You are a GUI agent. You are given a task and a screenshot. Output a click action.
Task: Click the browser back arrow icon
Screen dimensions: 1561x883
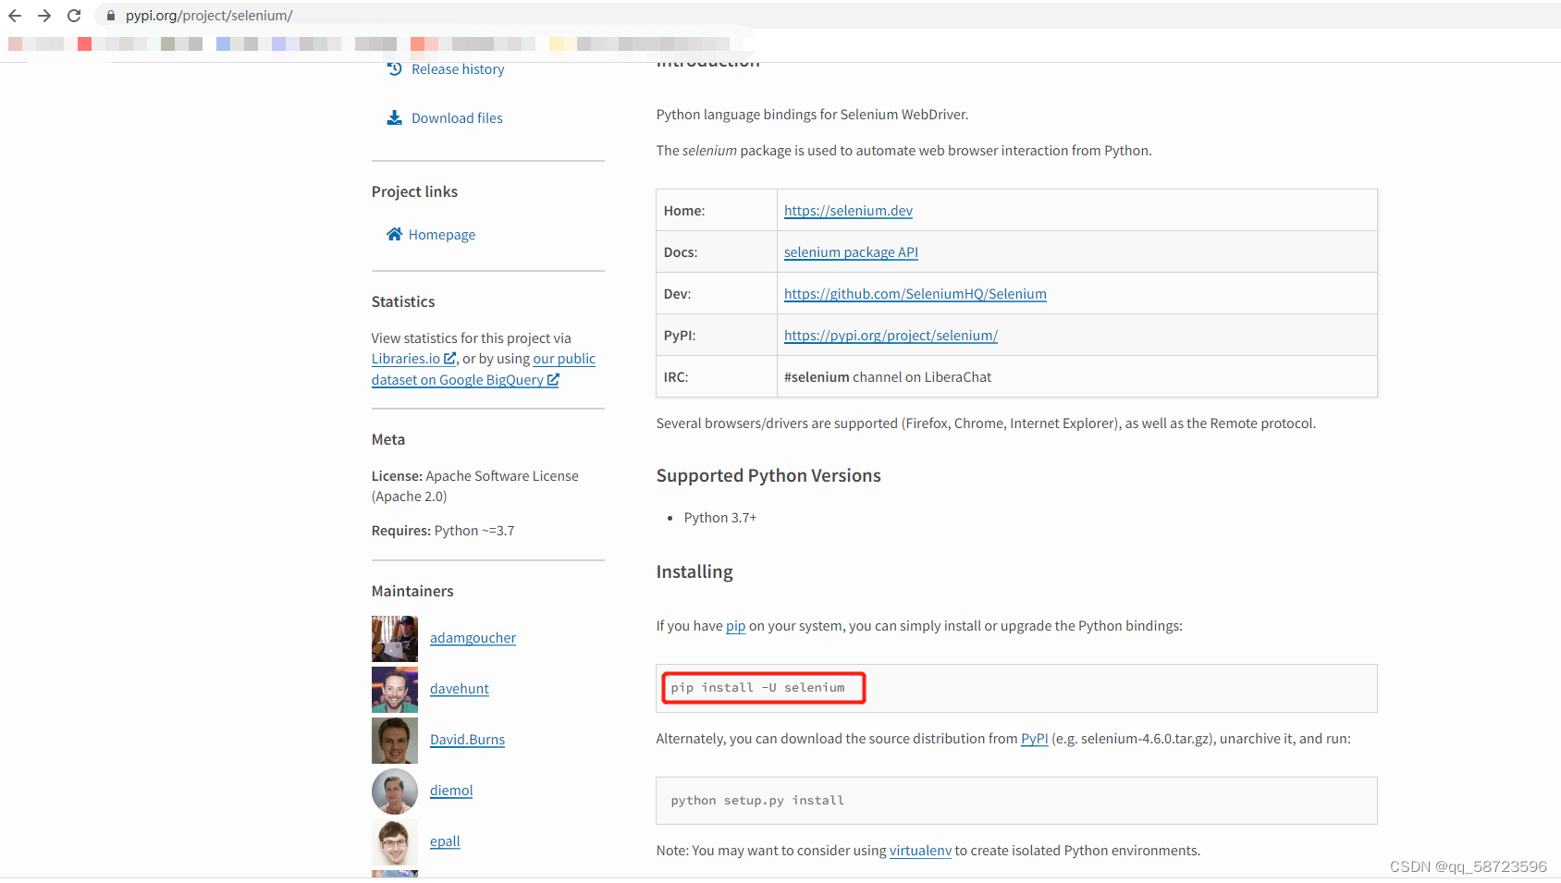point(14,15)
